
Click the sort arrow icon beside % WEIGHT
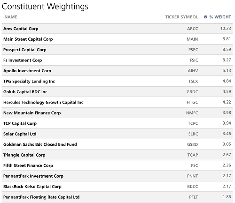[205, 17]
